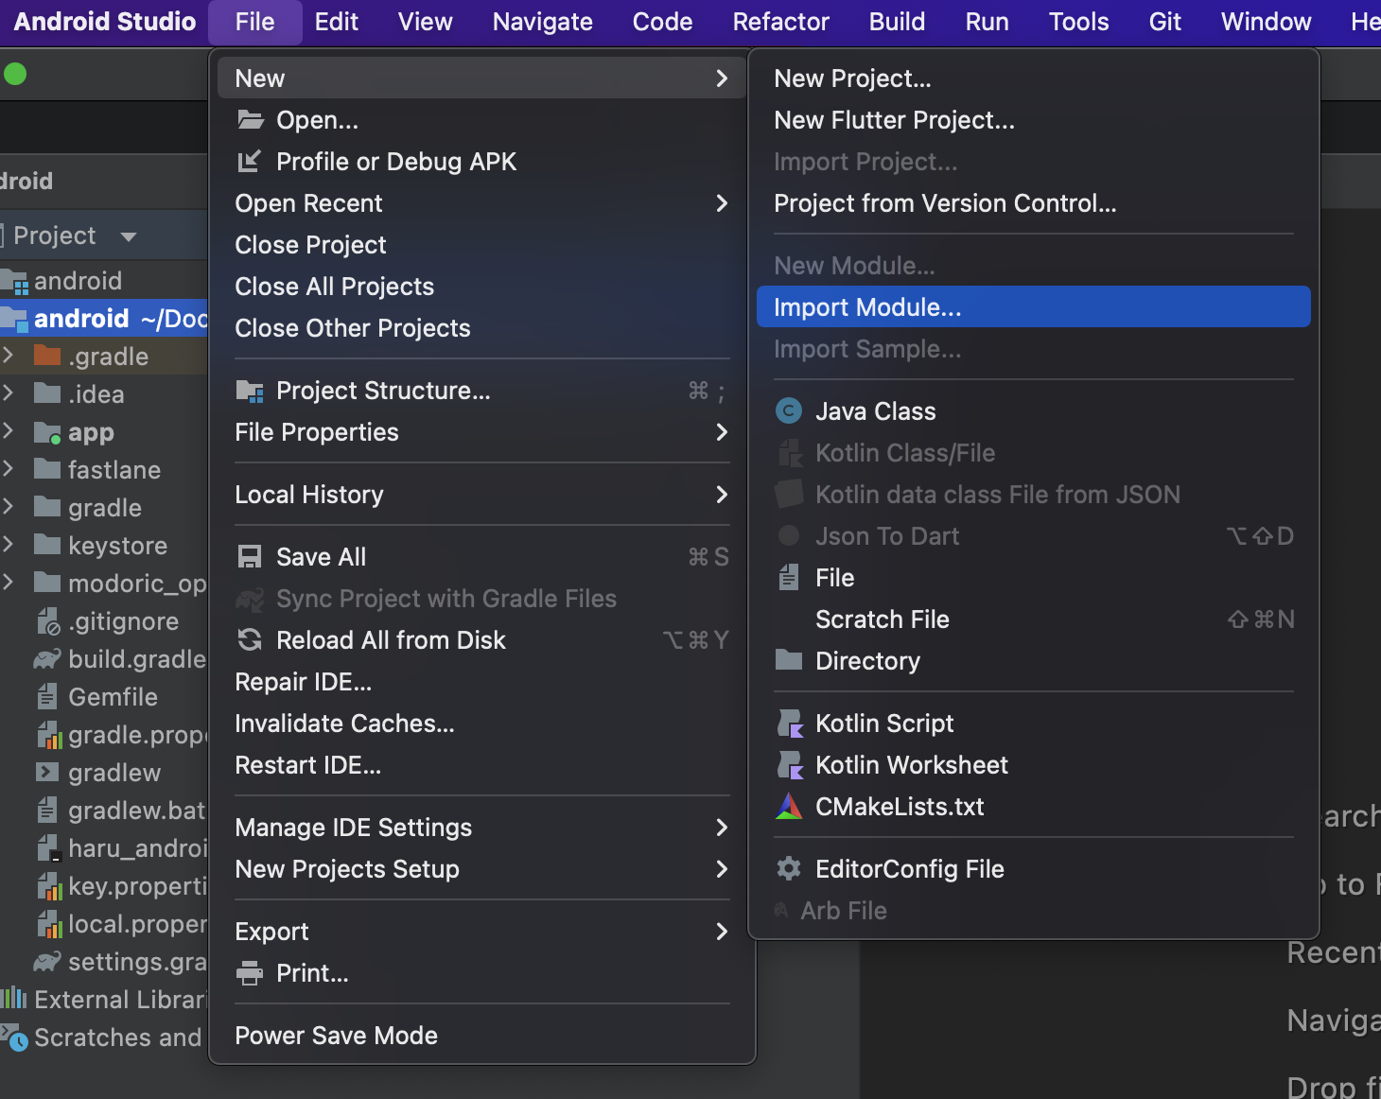Click the Print printer icon
1381x1099 pixels.
pyautogui.click(x=250, y=973)
